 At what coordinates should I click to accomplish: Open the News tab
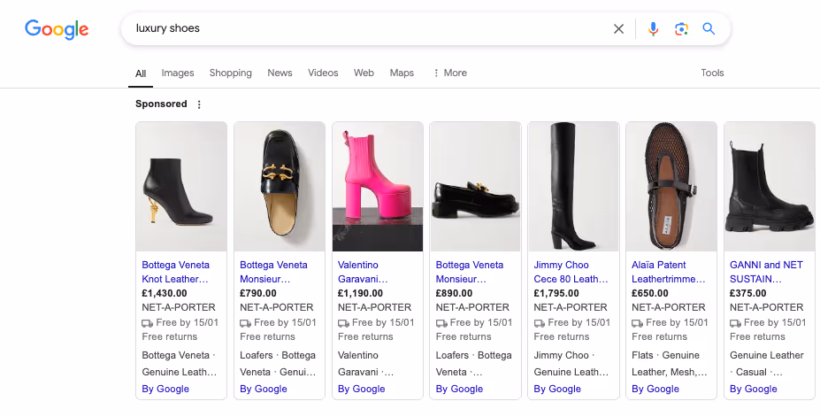[280, 73]
